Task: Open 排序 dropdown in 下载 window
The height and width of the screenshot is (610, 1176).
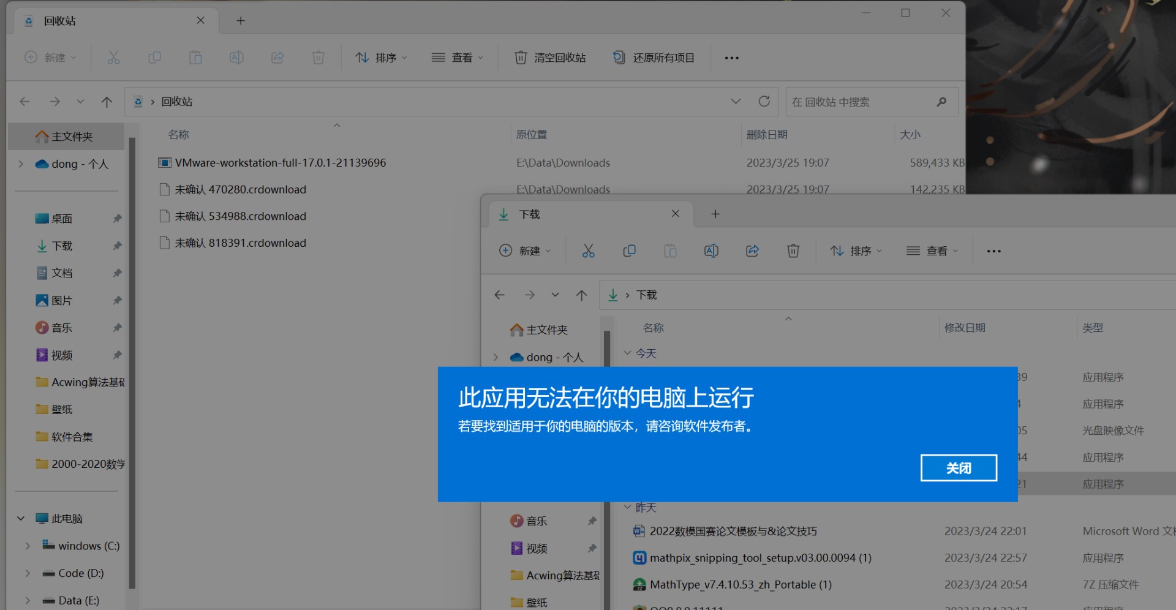Action: click(x=856, y=251)
